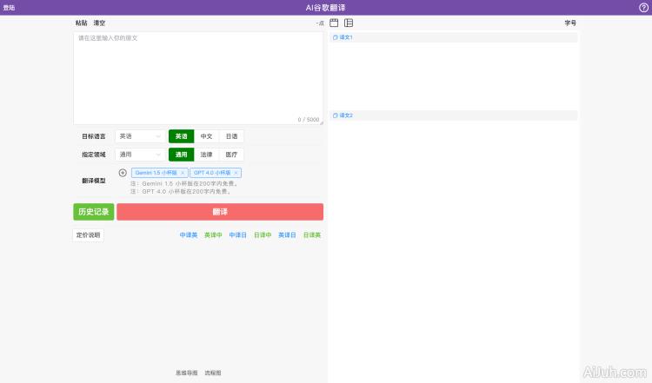The image size is (652, 383).
Task: Copy translation 译文2 via copy icon
Action: click(x=336, y=116)
